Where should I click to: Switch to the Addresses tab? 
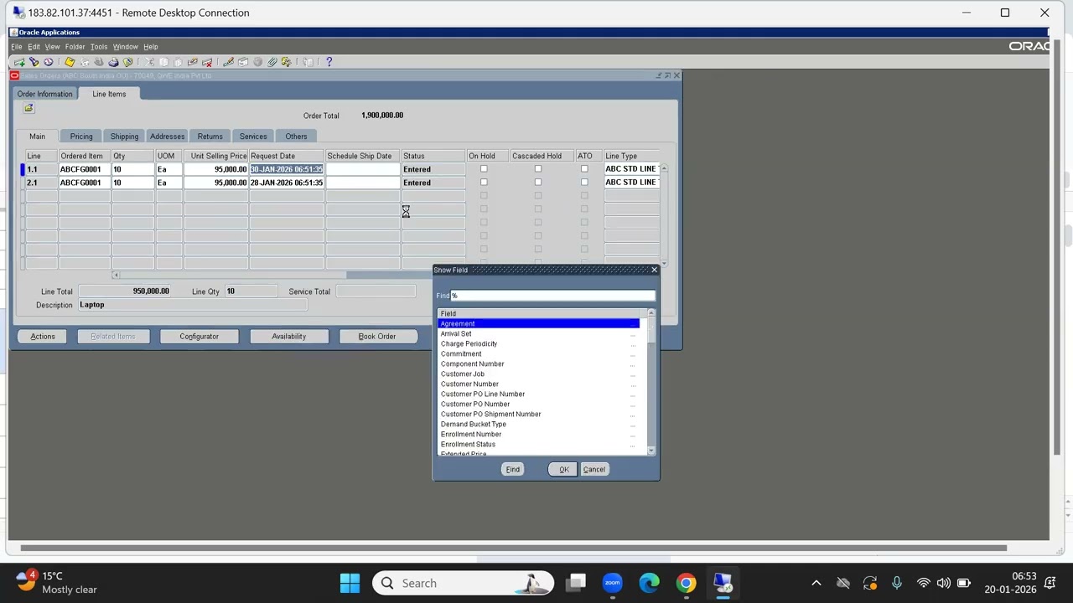click(x=167, y=136)
